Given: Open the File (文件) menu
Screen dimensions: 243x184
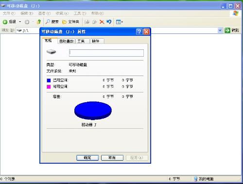Looking at the screenshot, I should pos(9,13).
